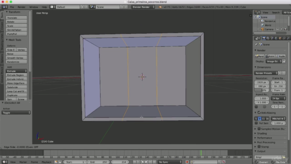Open the Render menu
Screen dimensions: 291x164
point(21,7)
